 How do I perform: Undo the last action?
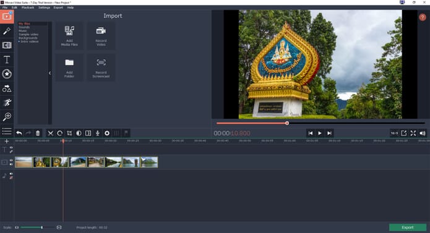pyautogui.click(x=19, y=133)
